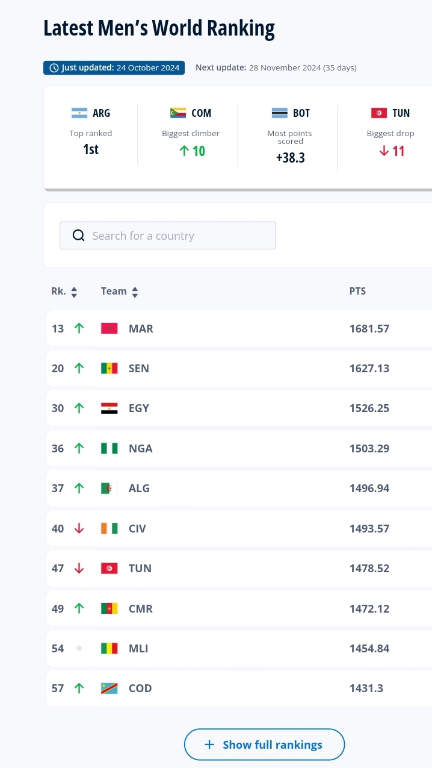
Task: Sort table by Rk. column arrows
Action: 74,292
